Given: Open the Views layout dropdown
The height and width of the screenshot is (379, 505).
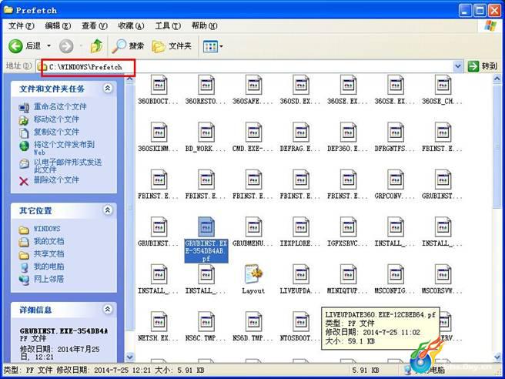Looking at the screenshot, I should tap(213, 46).
